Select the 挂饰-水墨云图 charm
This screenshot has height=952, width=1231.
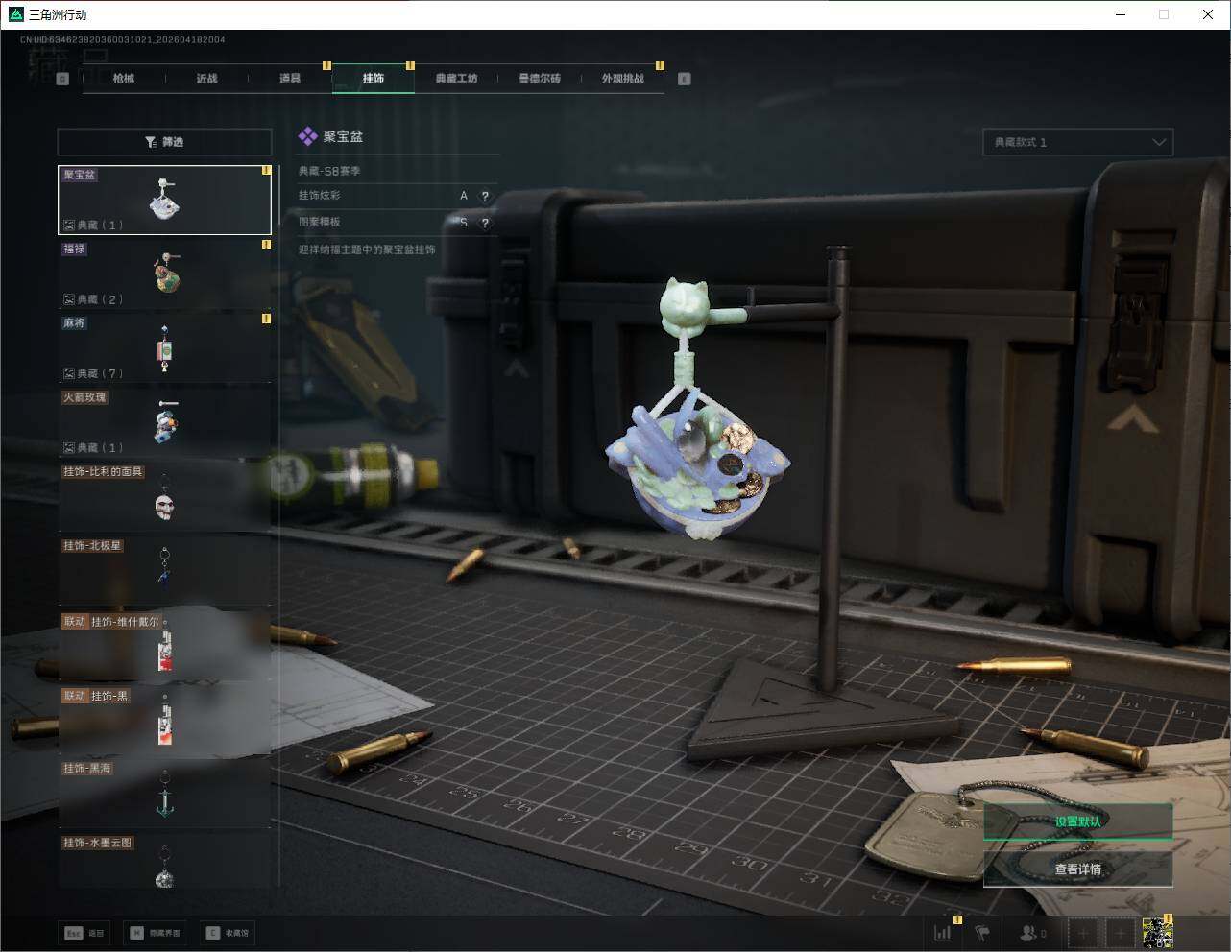pos(164,863)
